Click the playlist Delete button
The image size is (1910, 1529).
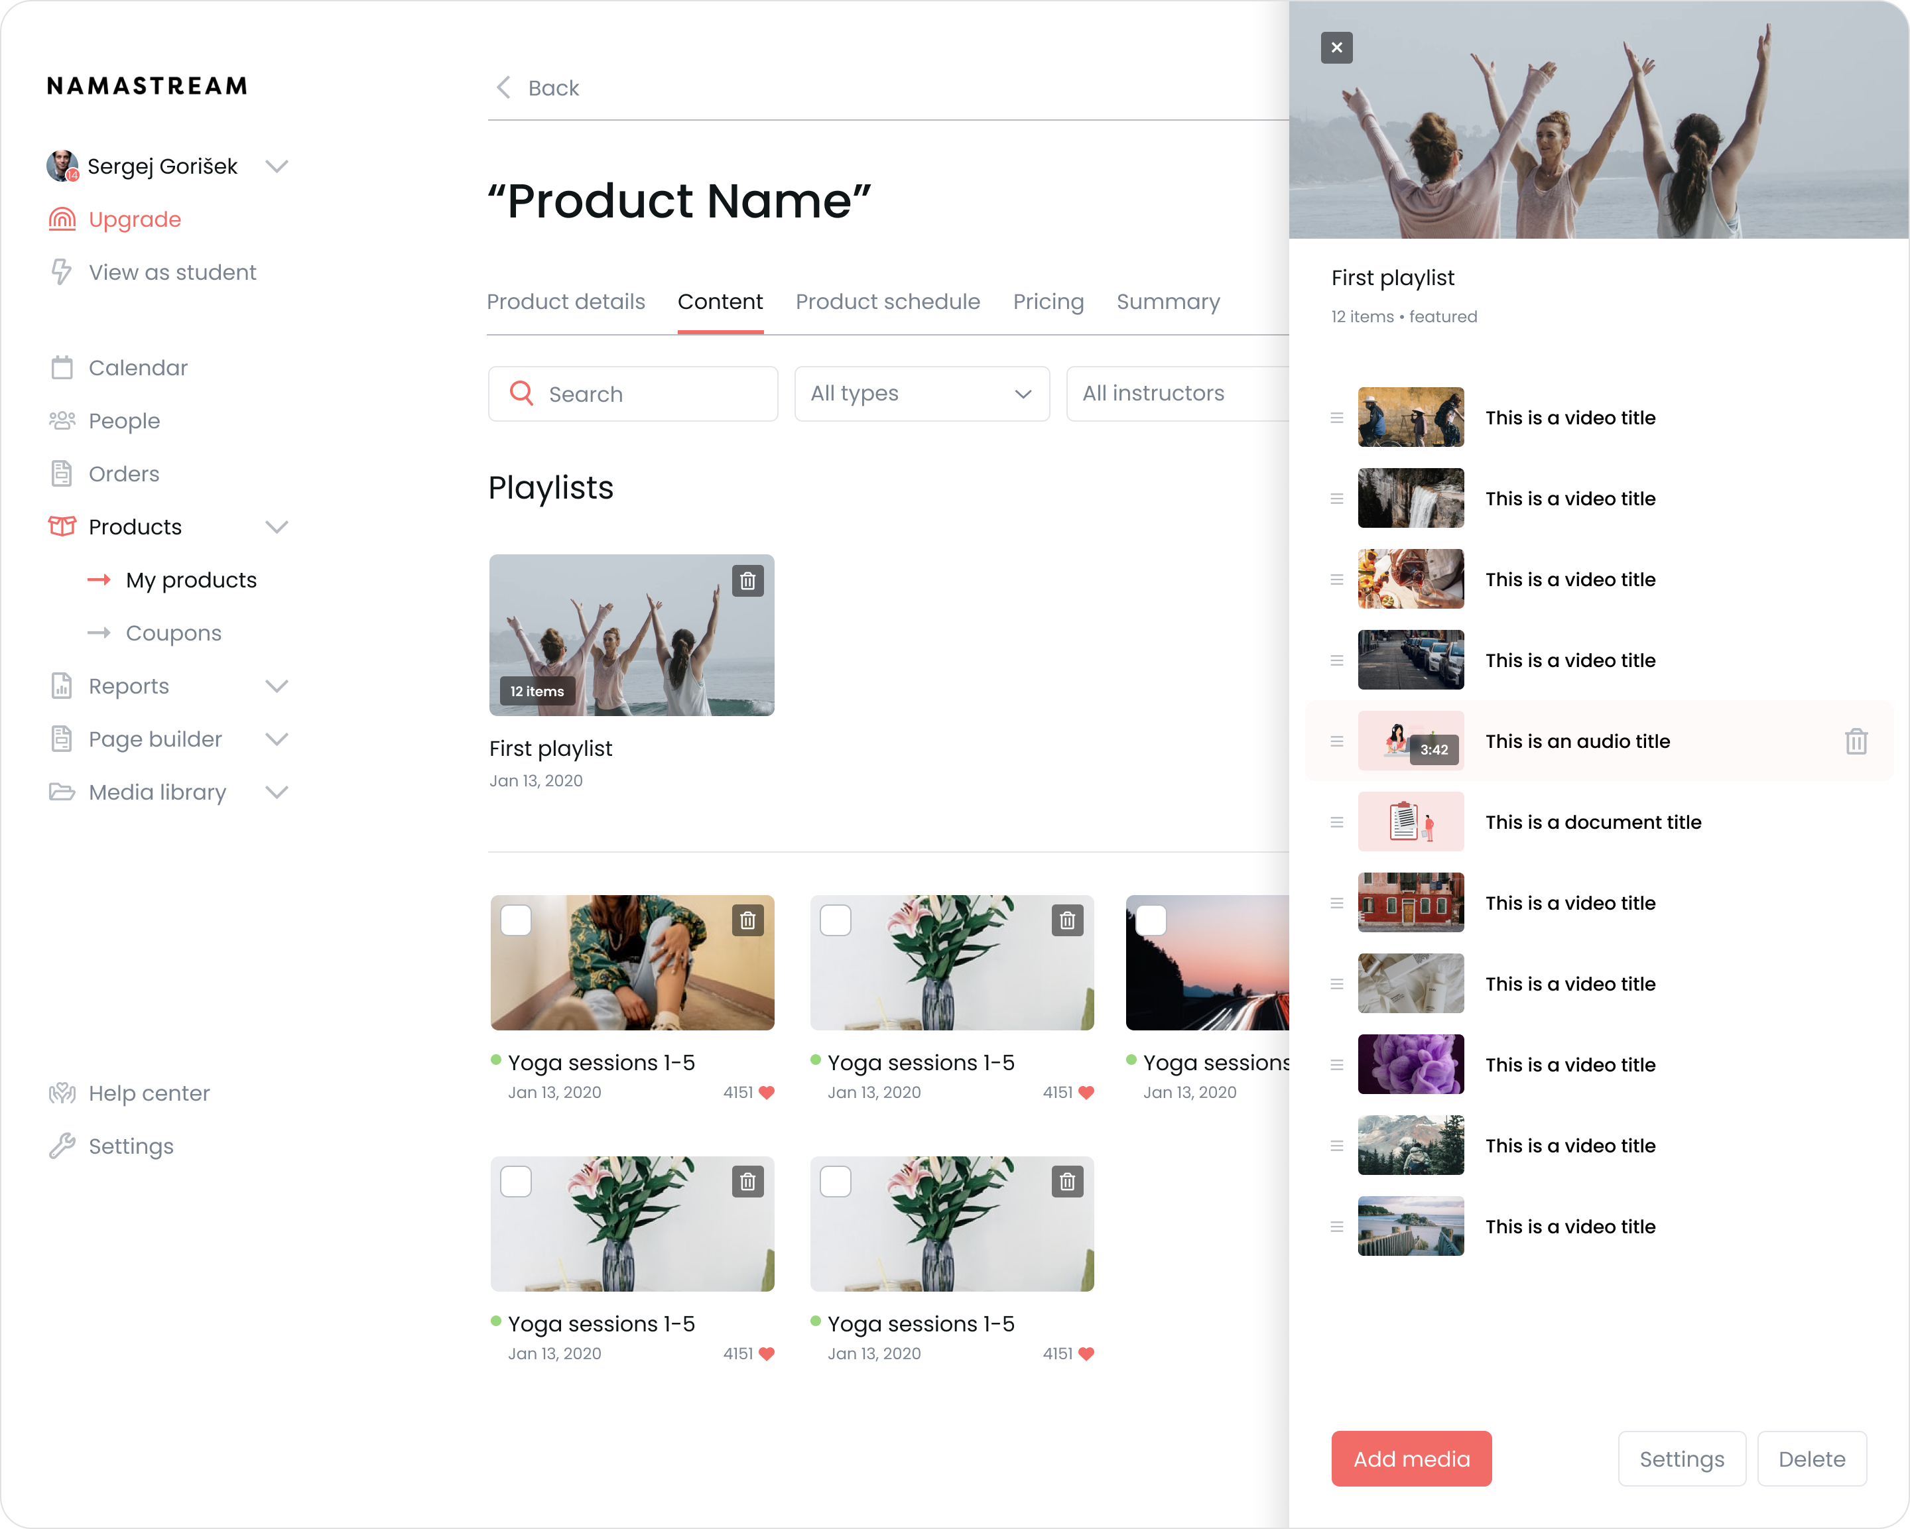click(x=1812, y=1459)
